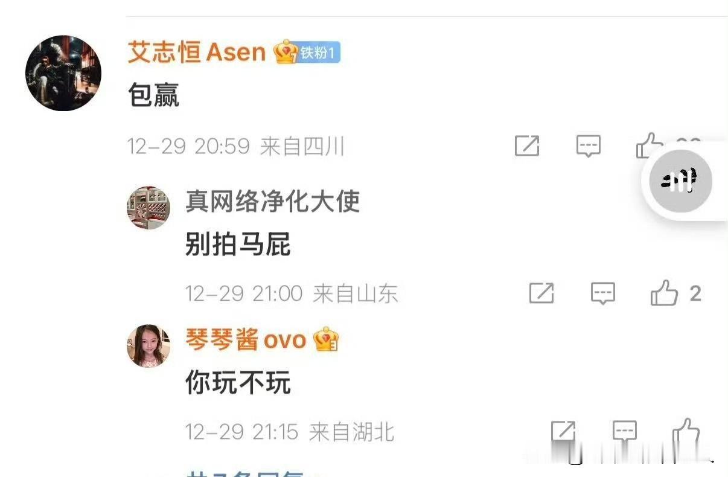Image resolution: width=728 pixels, height=477 pixels.
Task: Open reply box for 别拍马屁 comment
Action: pyautogui.click(x=602, y=293)
